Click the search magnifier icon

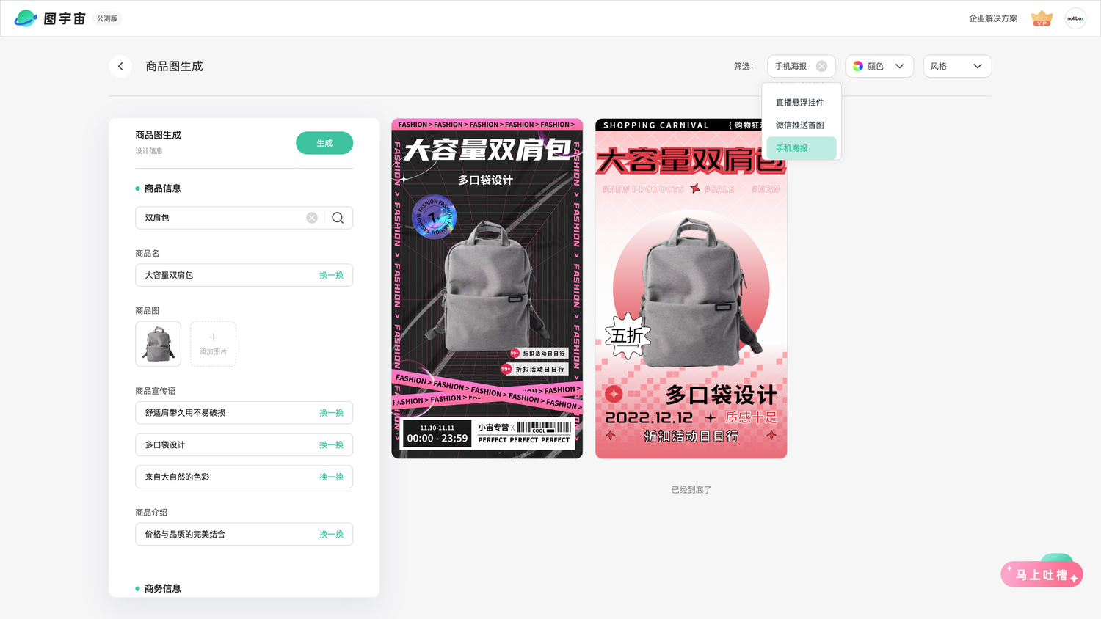tap(338, 218)
